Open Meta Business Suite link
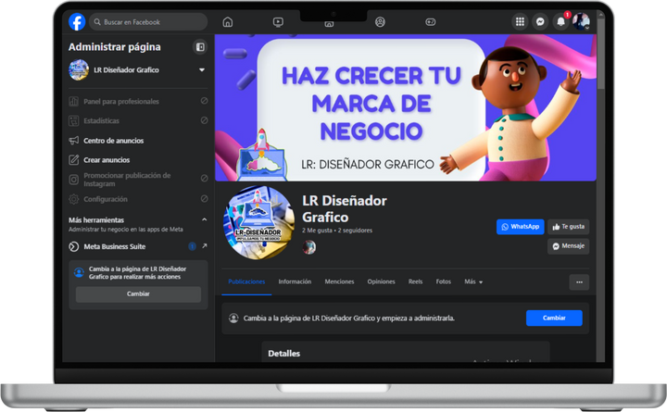Screen dimensions: 667x412 (115, 246)
